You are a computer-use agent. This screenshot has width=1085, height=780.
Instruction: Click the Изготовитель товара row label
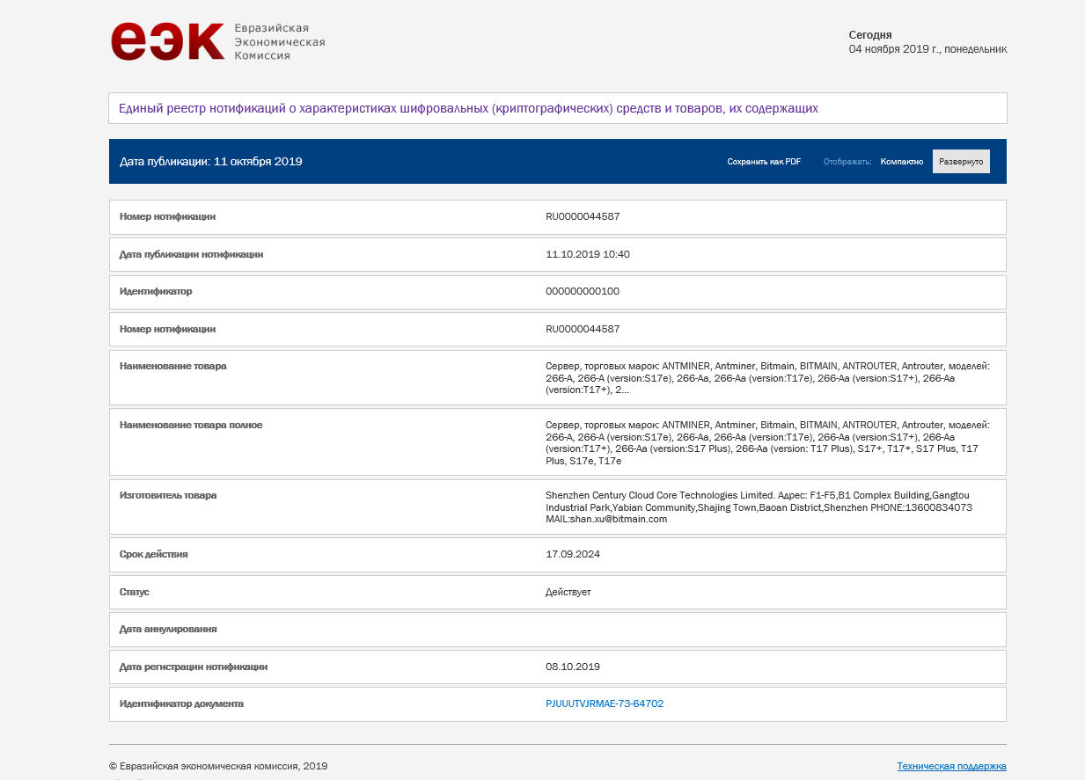tap(168, 495)
